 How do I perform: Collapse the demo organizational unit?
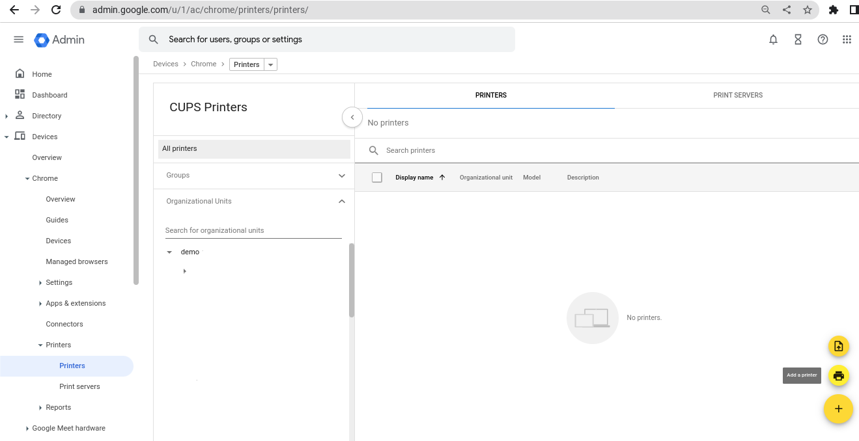point(169,252)
